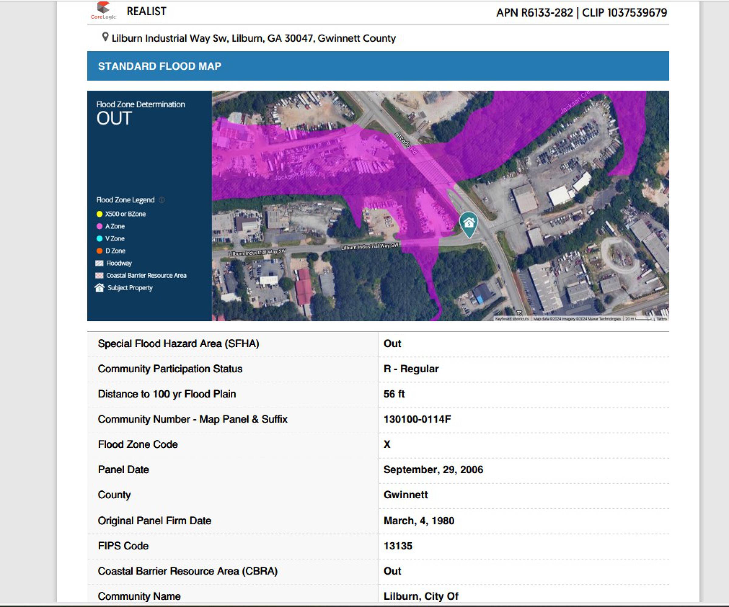Click the Community Number 130100-0114F value
This screenshot has height=607, width=729.
(417, 419)
